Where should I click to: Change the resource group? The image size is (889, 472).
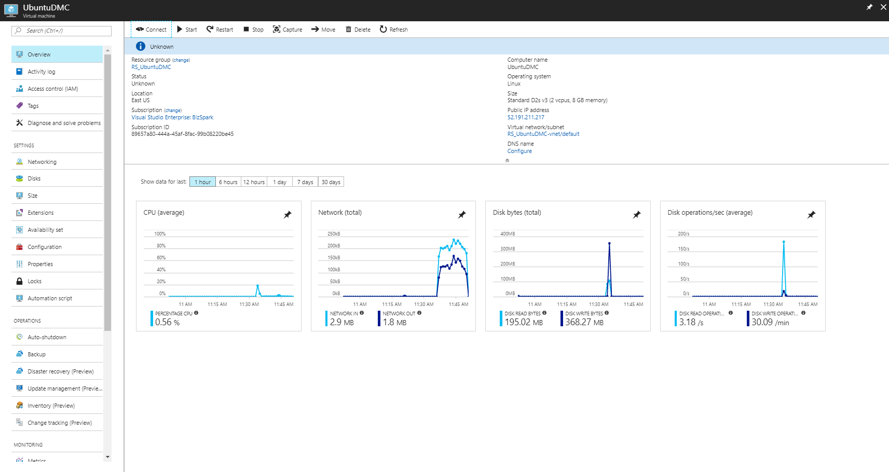point(181,60)
